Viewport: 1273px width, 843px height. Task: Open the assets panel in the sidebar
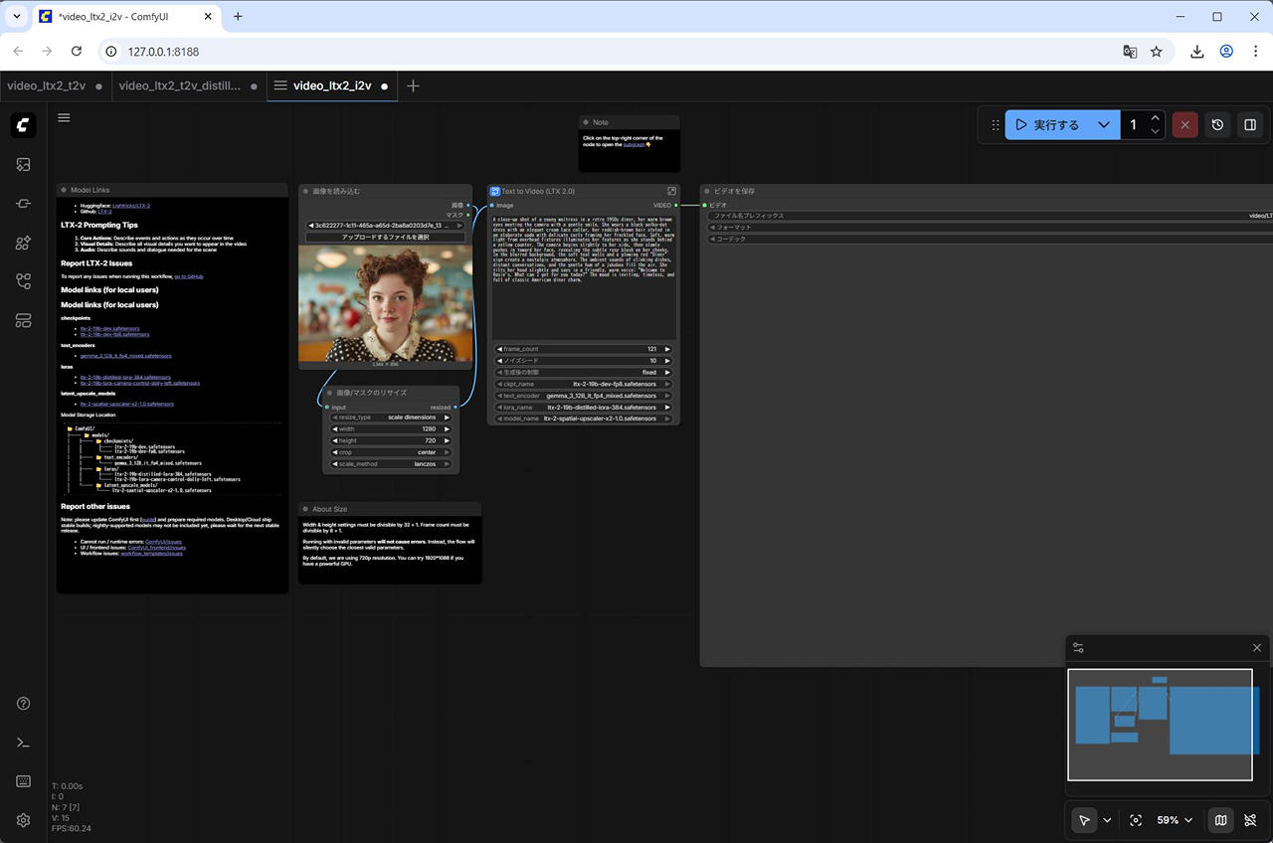pyautogui.click(x=23, y=165)
